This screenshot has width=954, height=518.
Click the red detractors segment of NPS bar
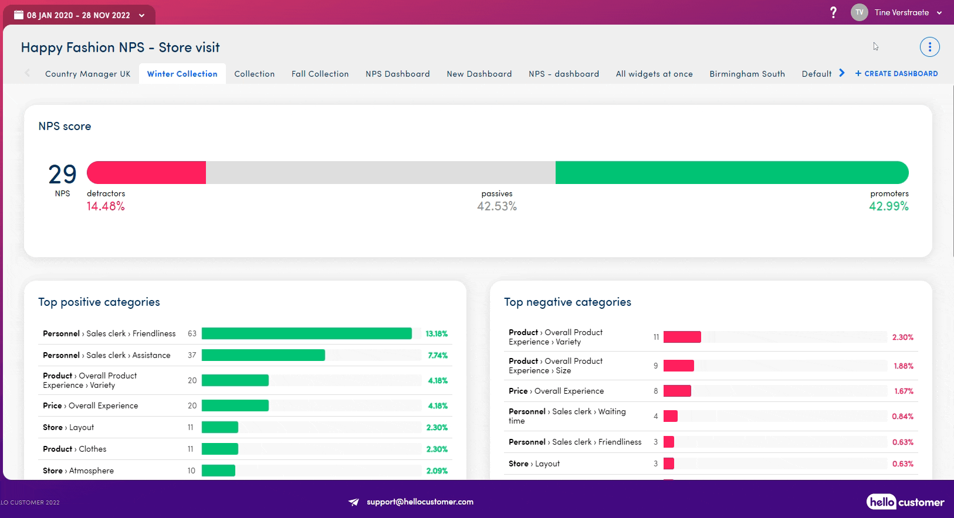(147, 173)
